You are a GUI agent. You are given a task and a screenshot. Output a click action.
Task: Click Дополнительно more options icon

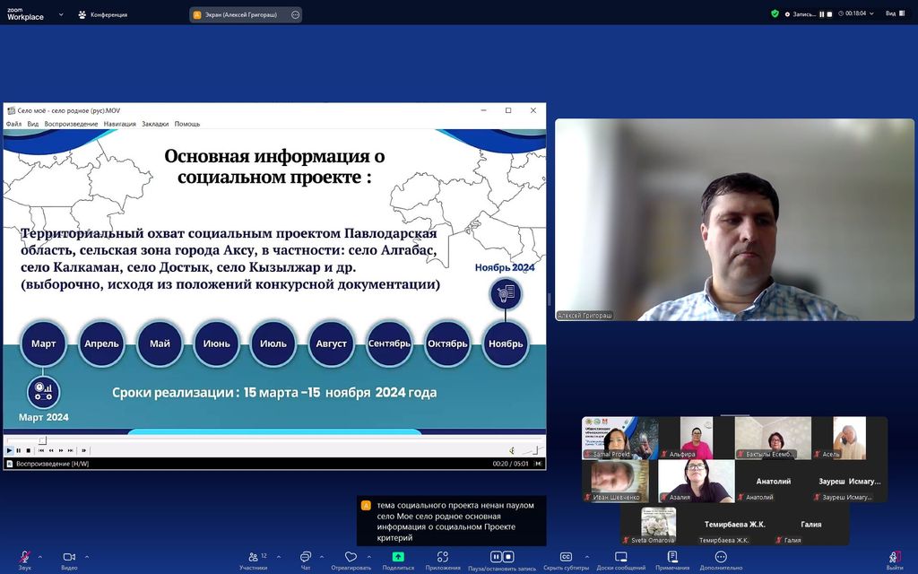(x=721, y=559)
